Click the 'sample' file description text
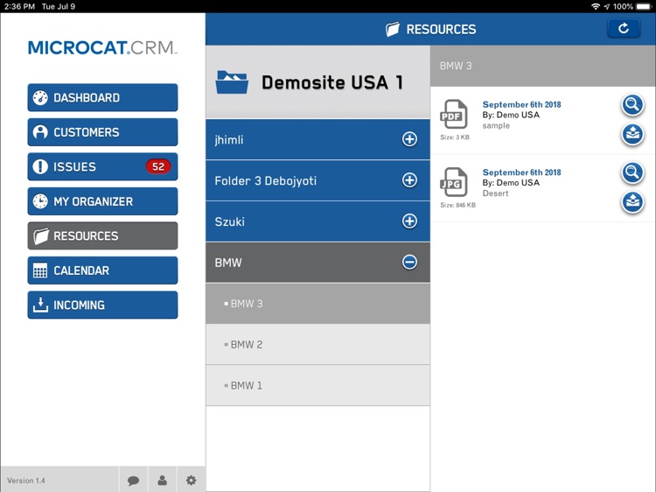The width and height of the screenshot is (656, 492). point(496,125)
